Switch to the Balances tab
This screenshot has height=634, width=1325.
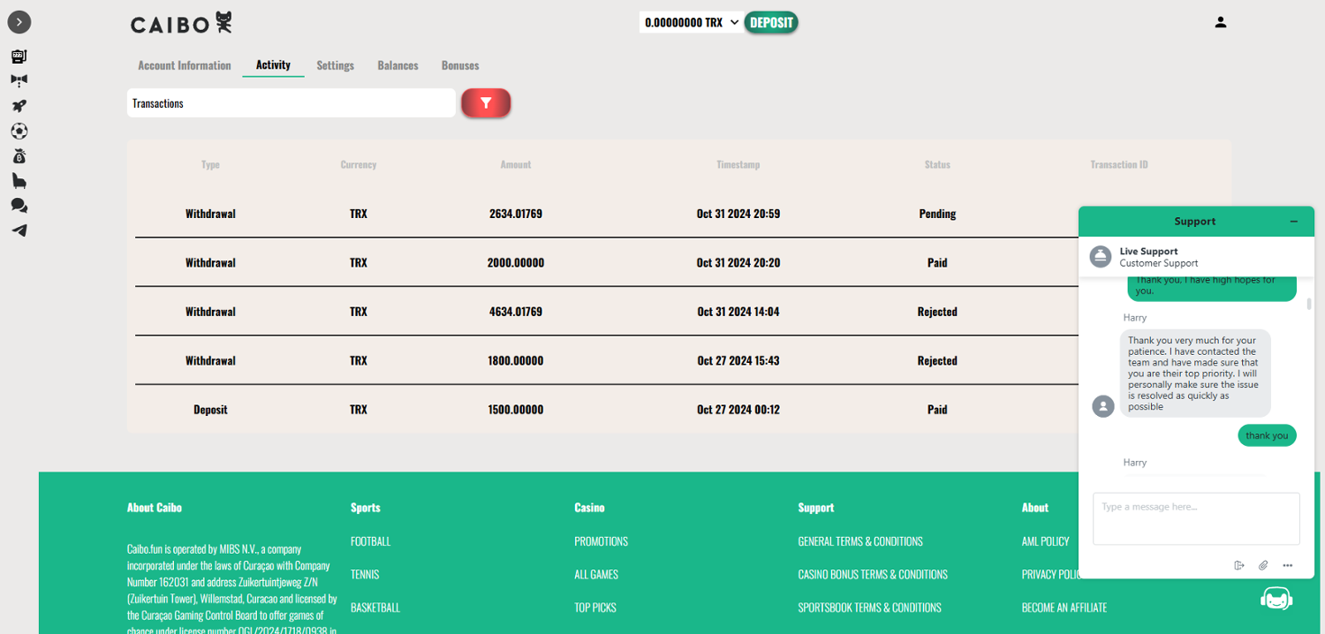[x=397, y=65]
